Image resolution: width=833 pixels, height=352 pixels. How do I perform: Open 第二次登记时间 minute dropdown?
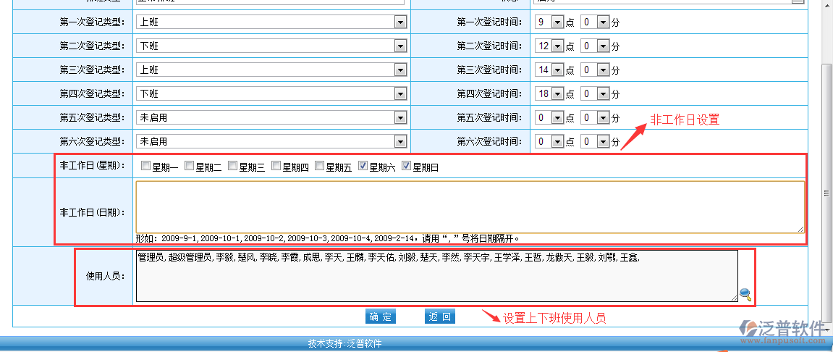click(594, 46)
